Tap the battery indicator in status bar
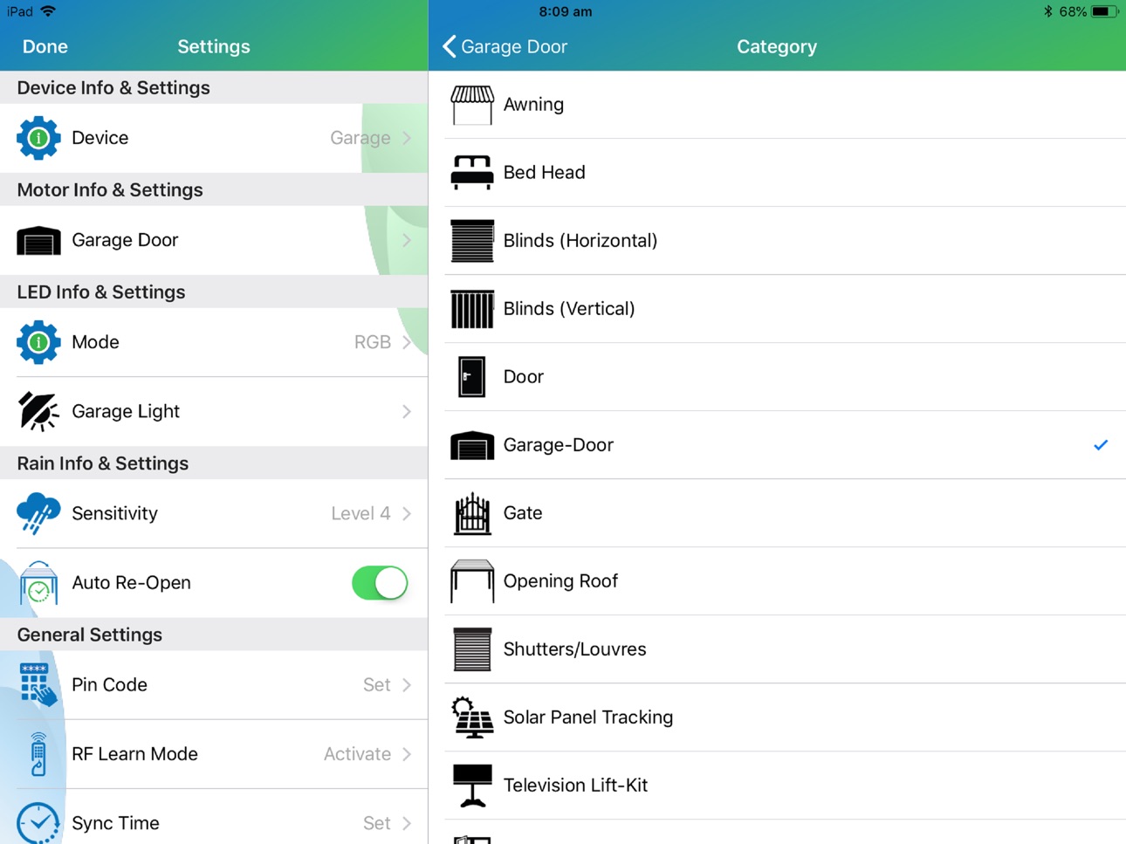This screenshot has height=844, width=1126. (x=1105, y=11)
